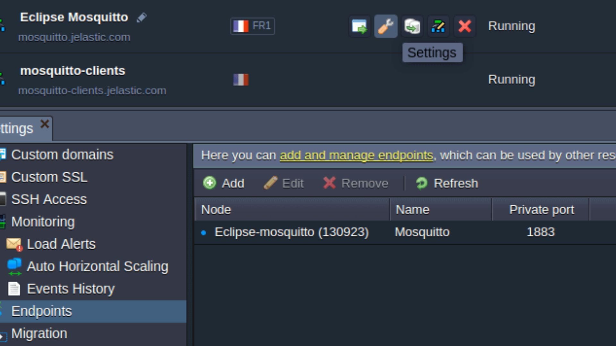Click the Auto Horizontal Scaling icon
This screenshot has height=346, width=616.
click(14, 267)
